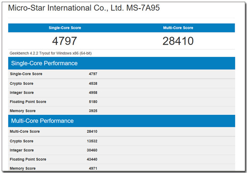
Task: Click Crypto Score label under Multi-Core Performance
Action: pyautogui.click(x=22, y=141)
